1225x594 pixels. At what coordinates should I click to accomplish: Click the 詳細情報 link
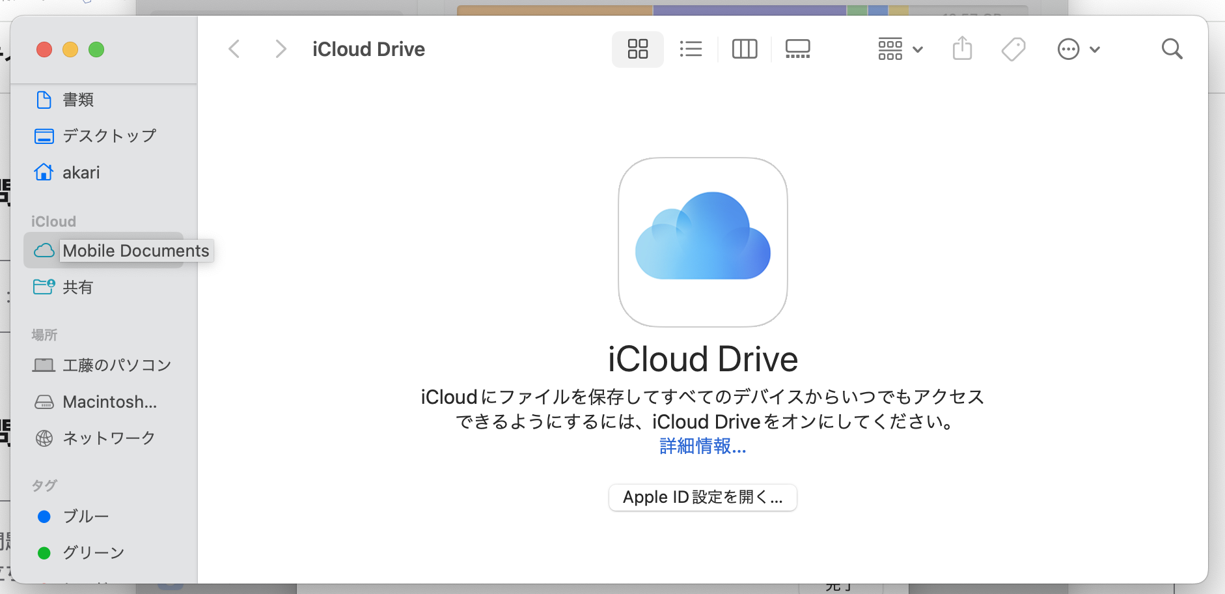tap(702, 446)
